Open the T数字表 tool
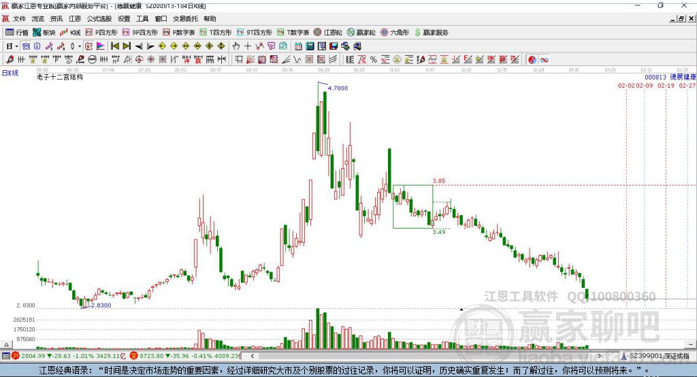 point(293,33)
